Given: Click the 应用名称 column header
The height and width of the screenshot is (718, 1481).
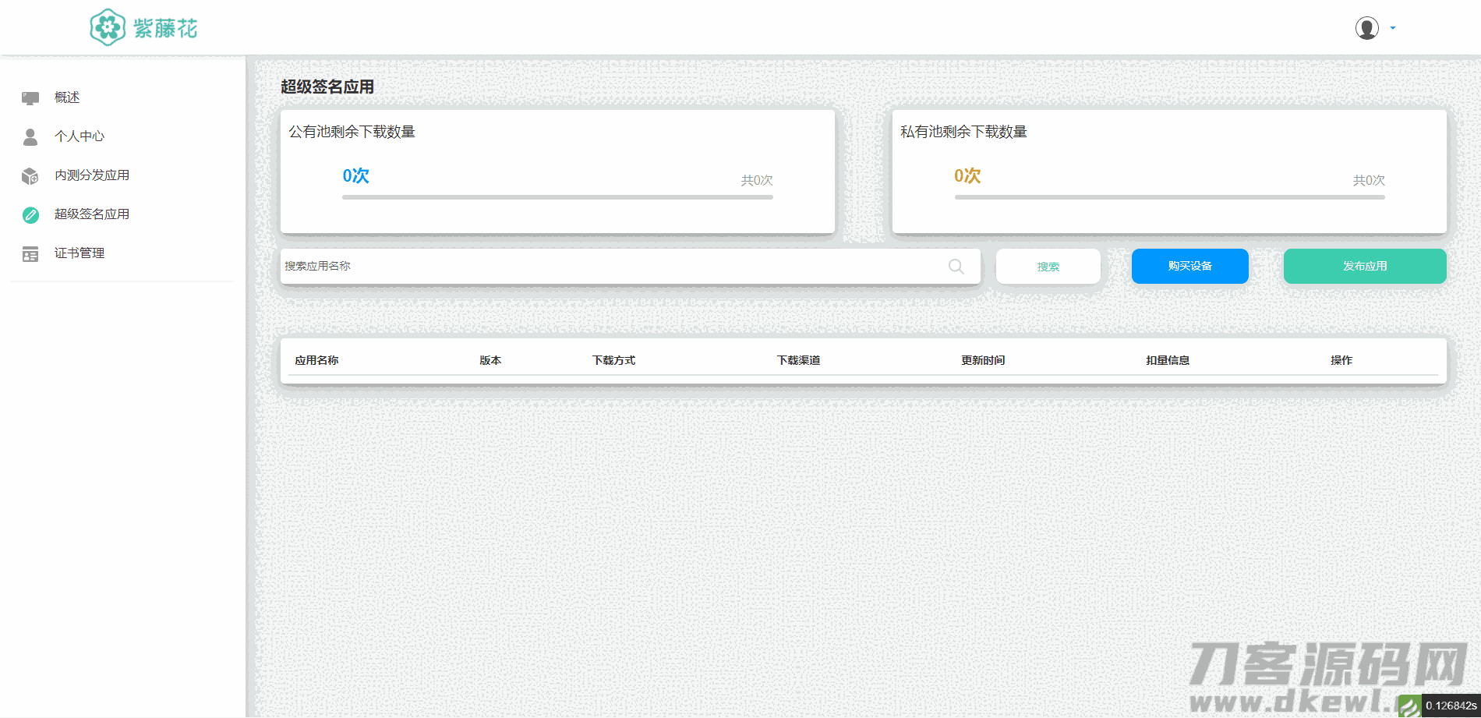Looking at the screenshot, I should 316,360.
